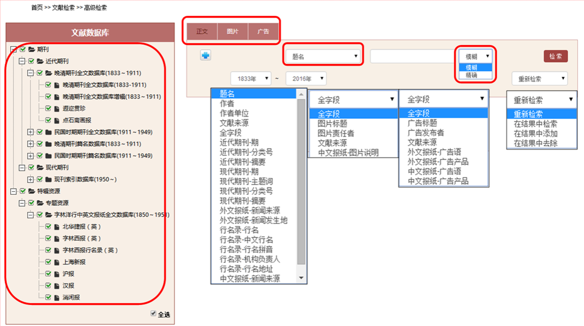The height and width of the screenshot is (326, 584).
Task: Collapse the 近代期刊 tree node
Action: click(x=22, y=61)
